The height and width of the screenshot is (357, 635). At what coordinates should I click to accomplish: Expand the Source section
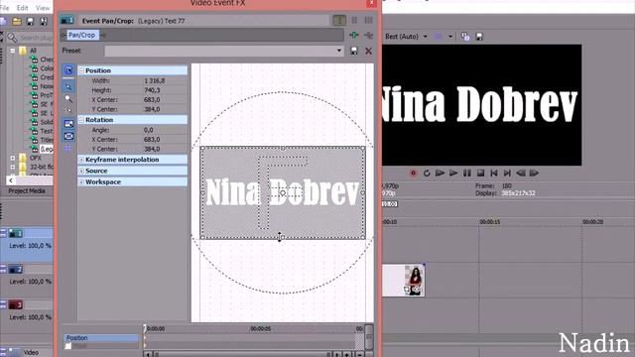pos(81,171)
